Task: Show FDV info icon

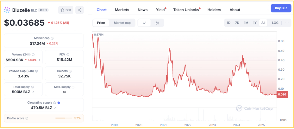Action: coord(68,55)
